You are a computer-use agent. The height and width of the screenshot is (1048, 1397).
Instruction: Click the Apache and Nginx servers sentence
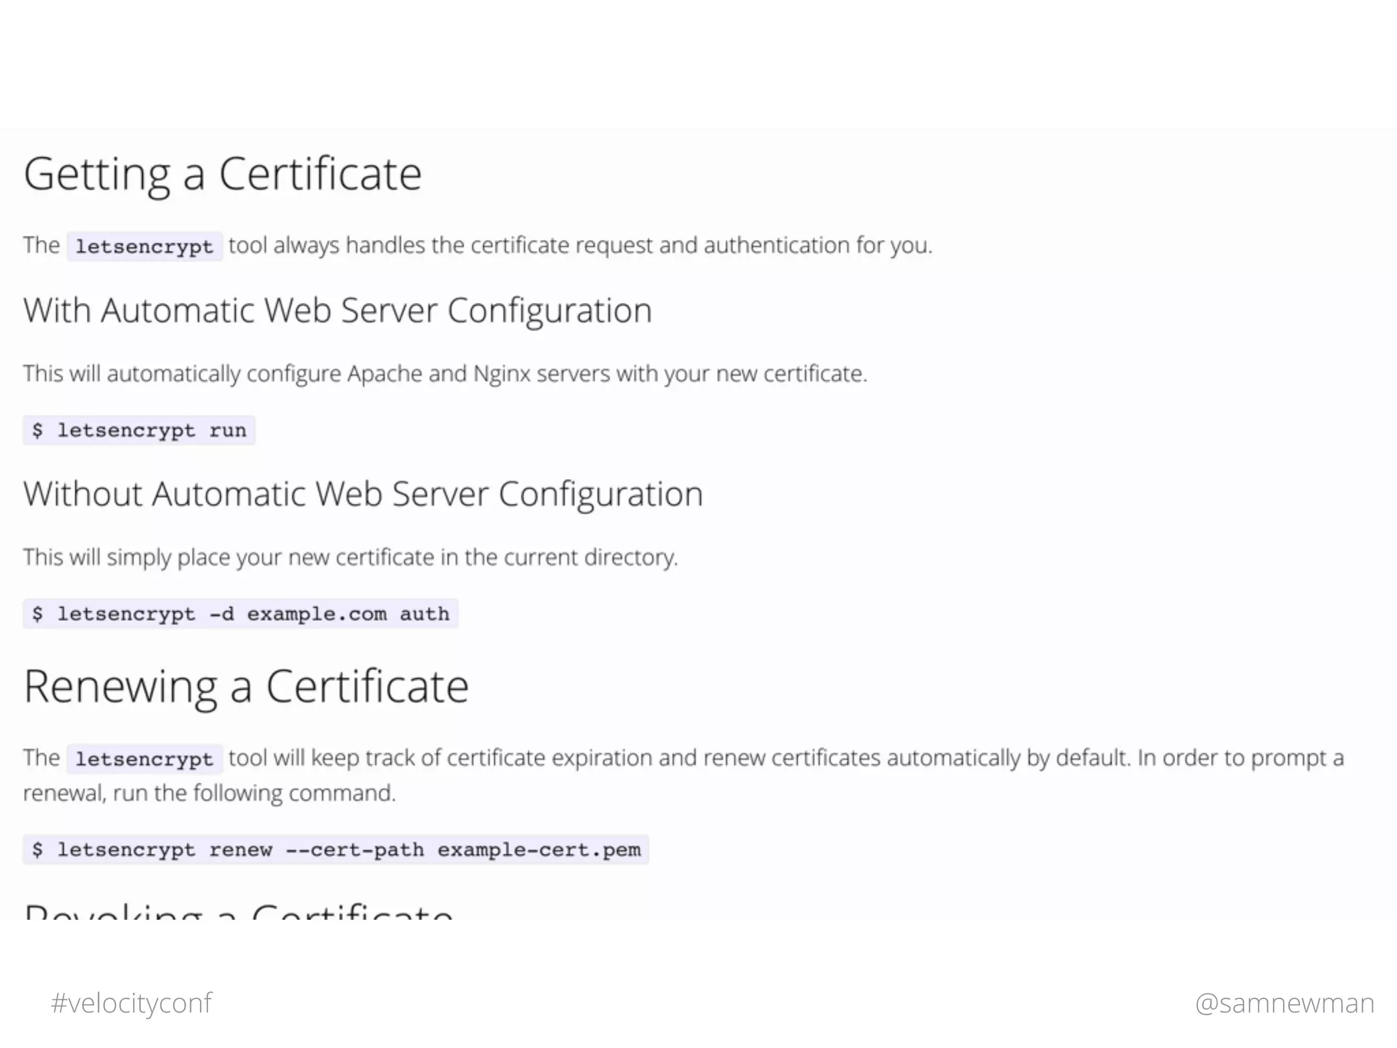[x=445, y=374]
